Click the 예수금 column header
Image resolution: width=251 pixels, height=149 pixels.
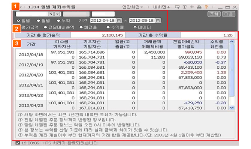(62, 42)
